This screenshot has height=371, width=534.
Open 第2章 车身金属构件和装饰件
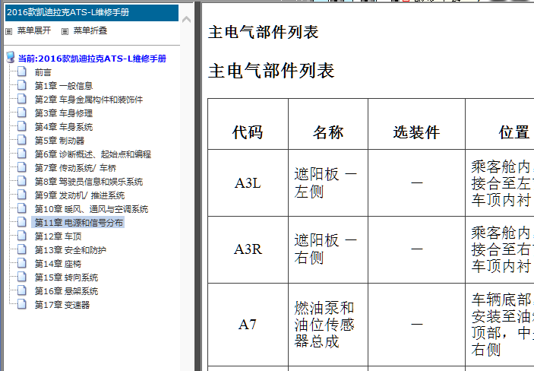[x=89, y=100]
